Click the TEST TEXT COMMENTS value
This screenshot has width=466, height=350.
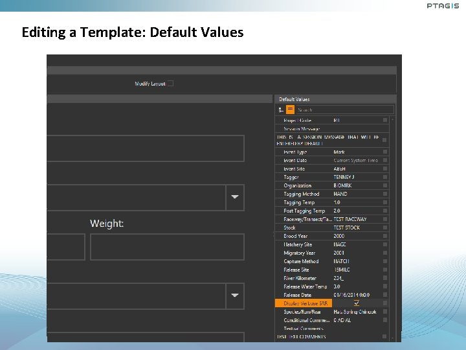point(302,336)
